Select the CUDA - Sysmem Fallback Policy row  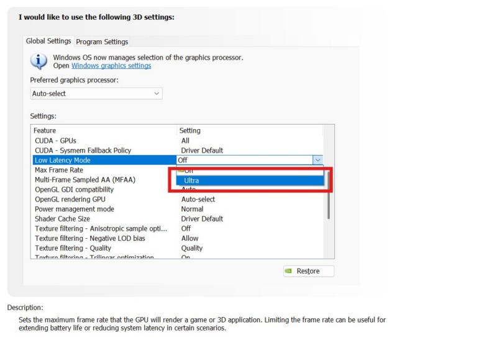pyautogui.click(x=83, y=150)
